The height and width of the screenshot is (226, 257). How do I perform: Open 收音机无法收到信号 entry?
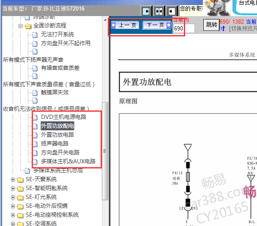[46, 109]
